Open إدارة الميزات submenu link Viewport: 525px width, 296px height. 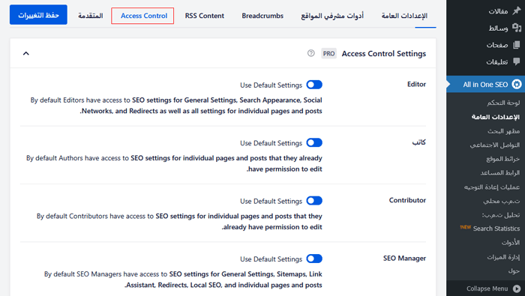pyautogui.click(x=503, y=257)
